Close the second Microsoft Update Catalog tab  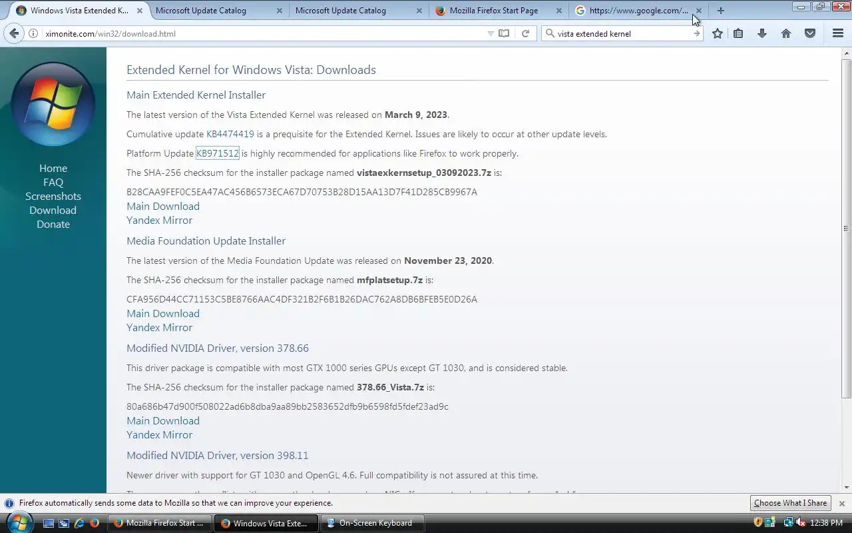pos(419,10)
